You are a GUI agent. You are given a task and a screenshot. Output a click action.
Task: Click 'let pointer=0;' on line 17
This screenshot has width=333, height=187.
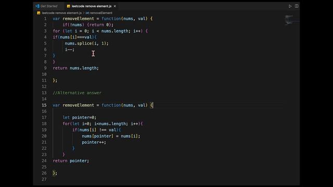(x=80, y=117)
